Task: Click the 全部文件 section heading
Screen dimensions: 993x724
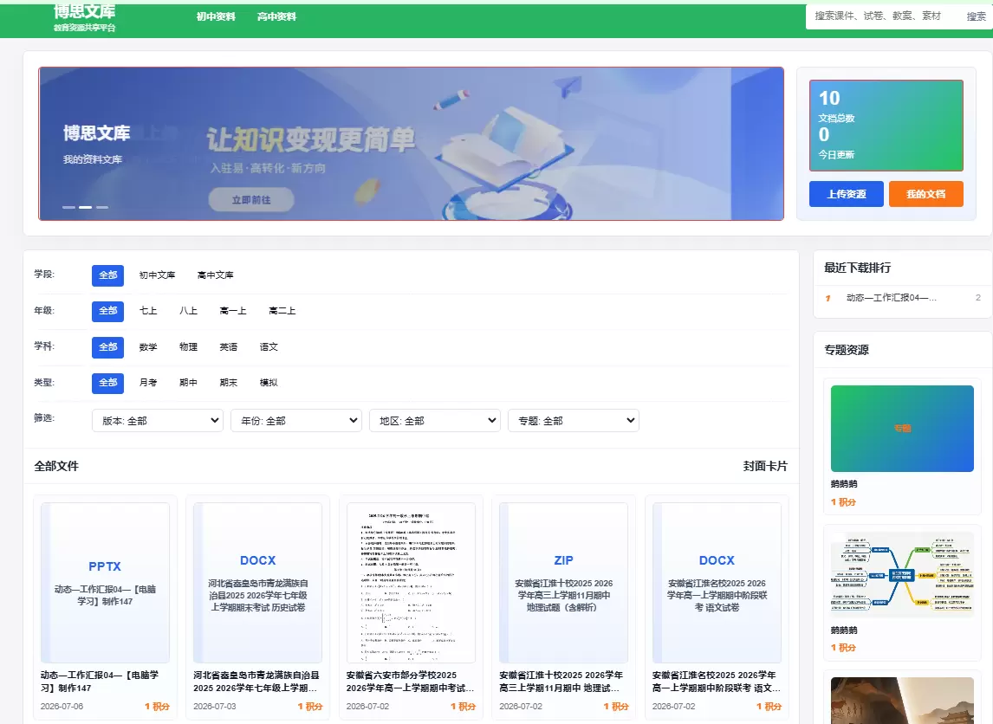Action: (56, 467)
